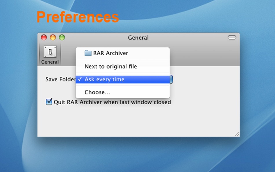Toggle 'Quit RAR Archiver when last window closed'
Viewport: 275px width, 172px height.
(49, 102)
